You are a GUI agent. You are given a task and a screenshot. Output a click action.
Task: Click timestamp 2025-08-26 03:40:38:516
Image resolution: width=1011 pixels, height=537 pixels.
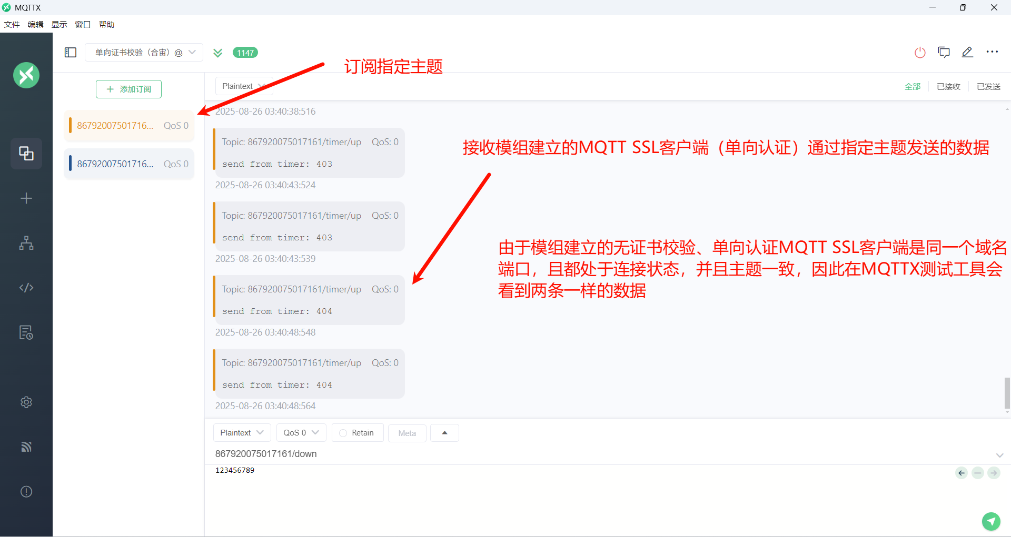click(x=265, y=112)
